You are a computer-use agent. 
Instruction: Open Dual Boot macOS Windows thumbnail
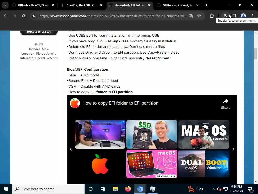[204, 164]
